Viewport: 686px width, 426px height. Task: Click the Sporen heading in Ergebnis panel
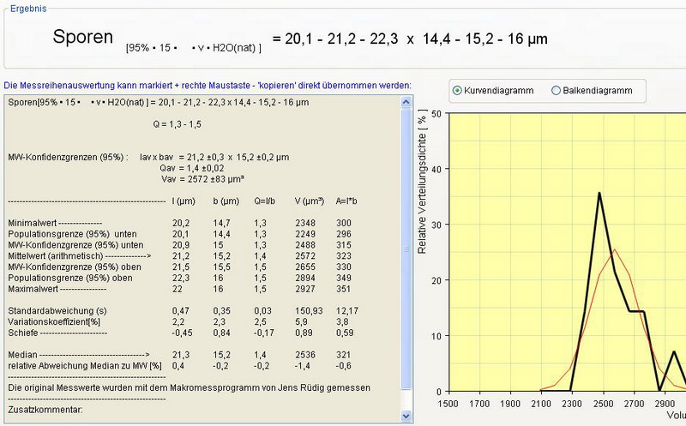tap(83, 38)
